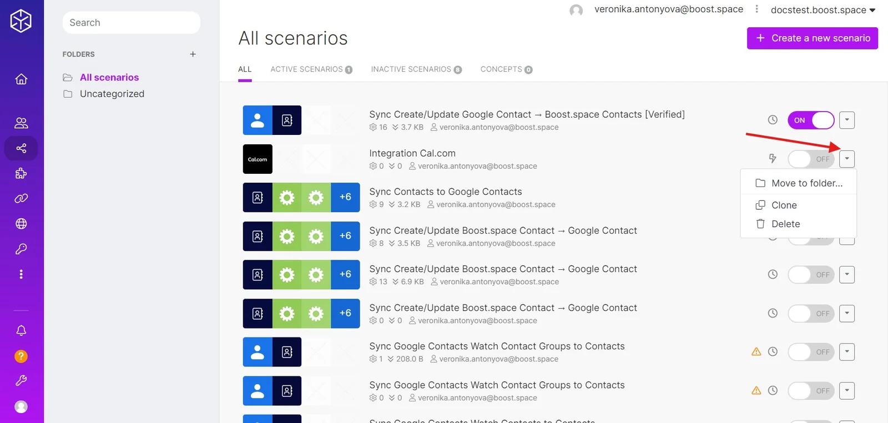Enable the zero-operation Watch Contact Groups scenario

811,390
